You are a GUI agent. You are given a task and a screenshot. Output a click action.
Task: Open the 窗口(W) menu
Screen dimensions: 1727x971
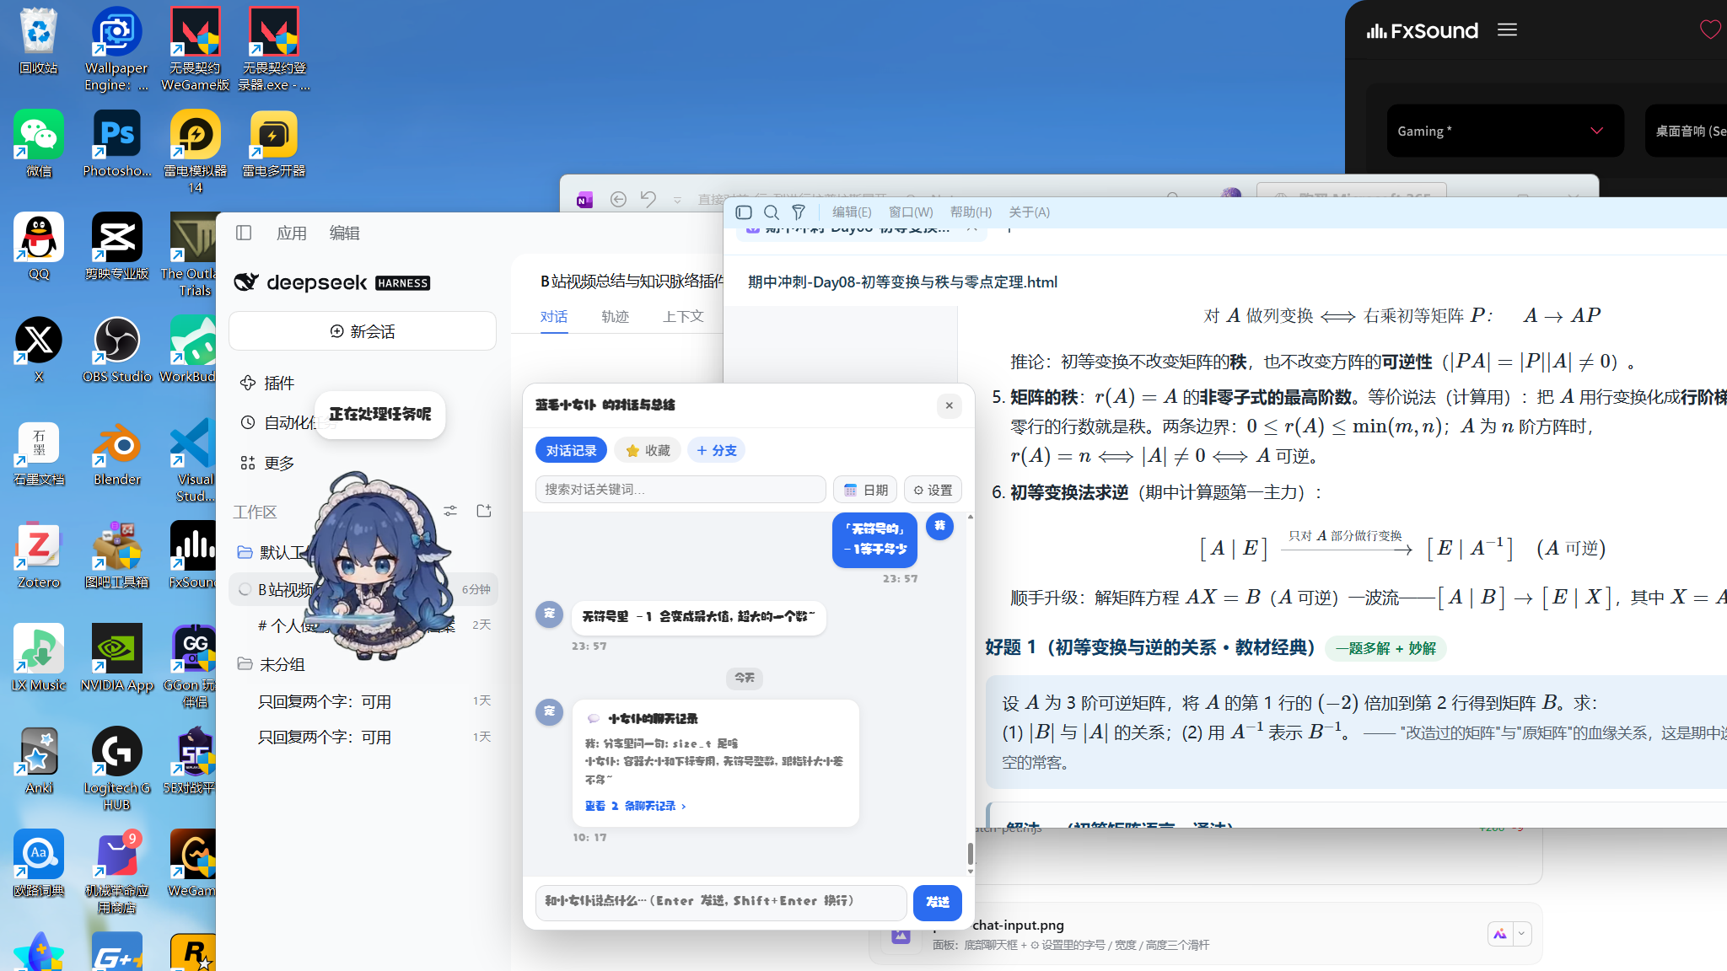911,212
